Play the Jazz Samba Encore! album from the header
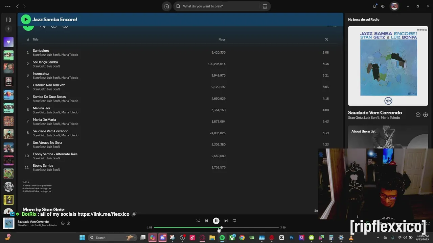433x243 pixels. coord(26,20)
